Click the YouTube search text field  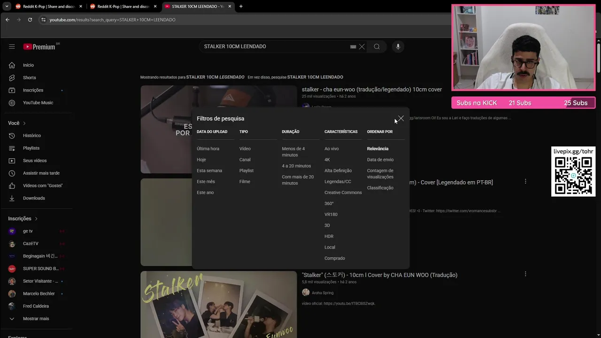point(275,46)
